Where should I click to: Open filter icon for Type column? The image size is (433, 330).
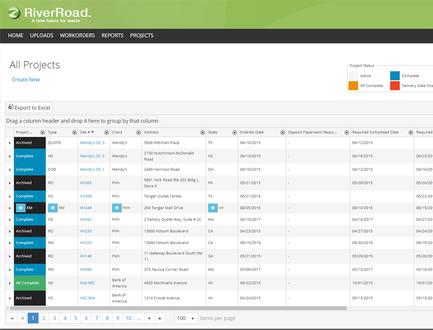tap(75, 132)
